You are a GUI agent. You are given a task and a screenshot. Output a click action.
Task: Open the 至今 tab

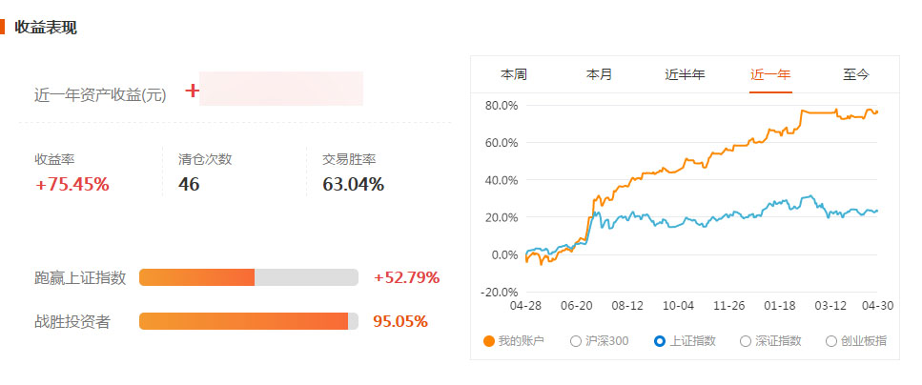[855, 74]
